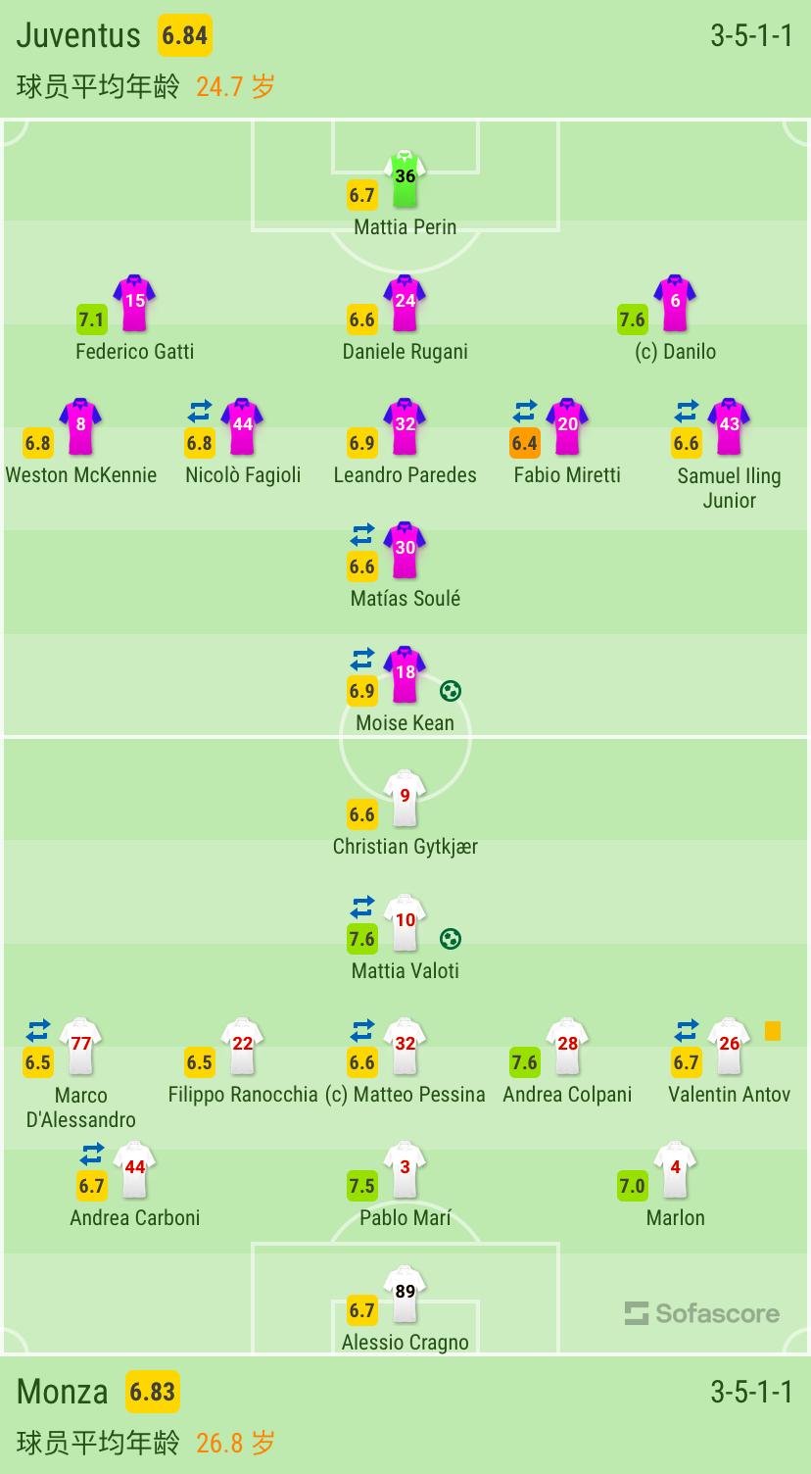Click the Sofascore logo watermark
The height and width of the screenshot is (1474, 811).
[702, 1313]
